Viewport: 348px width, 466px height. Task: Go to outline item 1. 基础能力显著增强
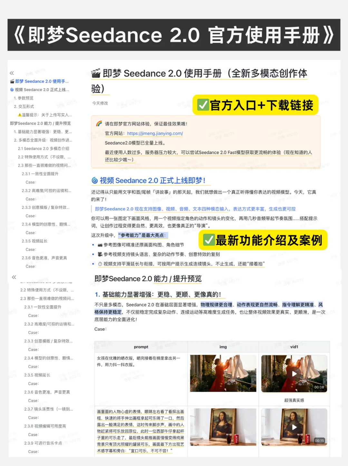coord(43,132)
